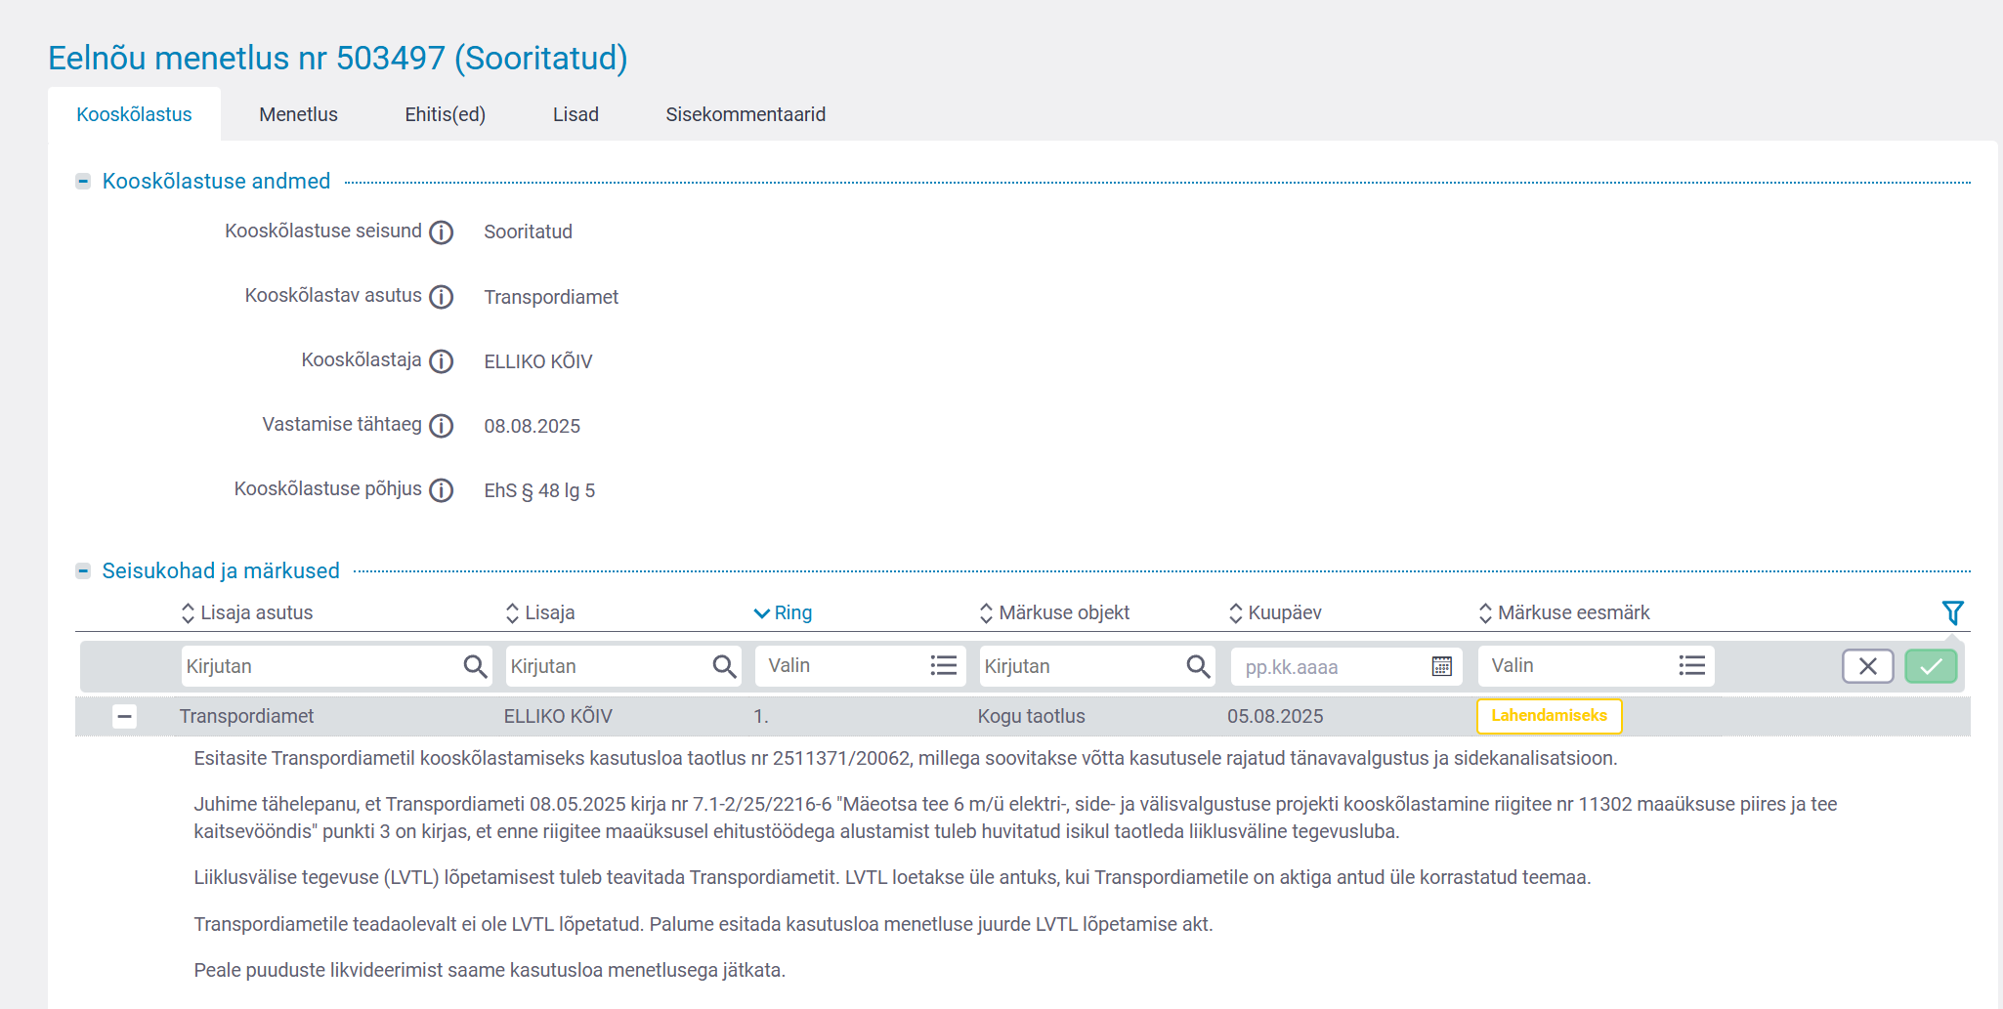Open the Ehitis(ed) tab
2003x1009 pixels.
(x=445, y=114)
